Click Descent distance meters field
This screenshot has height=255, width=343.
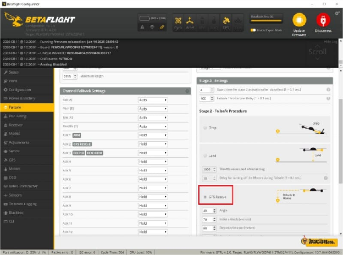[209, 228]
